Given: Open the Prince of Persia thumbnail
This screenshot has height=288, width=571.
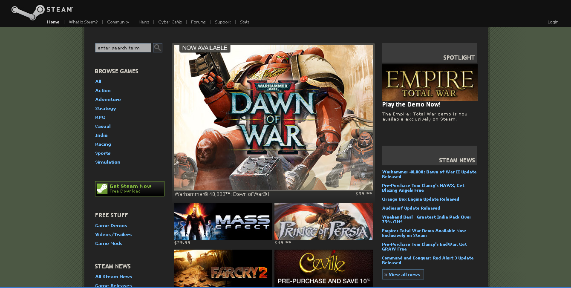Looking at the screenshot, I should pyautogui.click(x=323, y=222).
